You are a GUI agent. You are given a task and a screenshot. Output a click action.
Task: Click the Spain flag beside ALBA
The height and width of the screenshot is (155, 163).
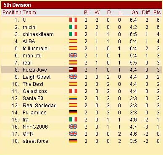(x=73, y=41)
